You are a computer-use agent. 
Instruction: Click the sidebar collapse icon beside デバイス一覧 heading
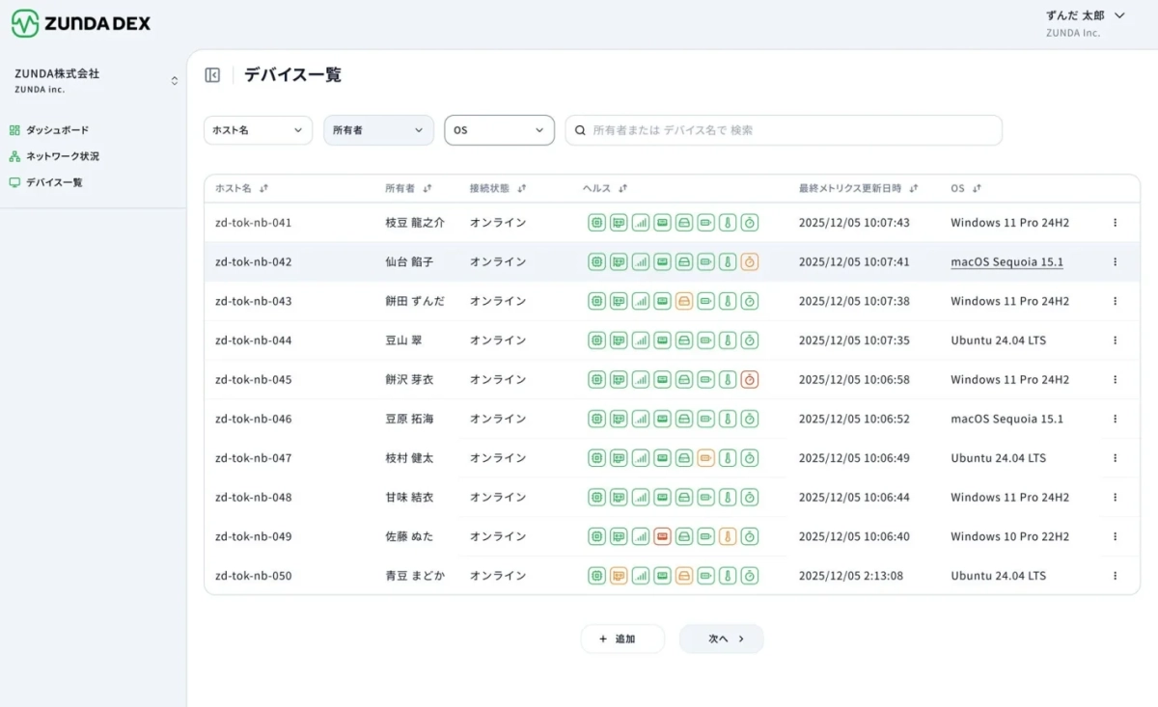[212, 74]
